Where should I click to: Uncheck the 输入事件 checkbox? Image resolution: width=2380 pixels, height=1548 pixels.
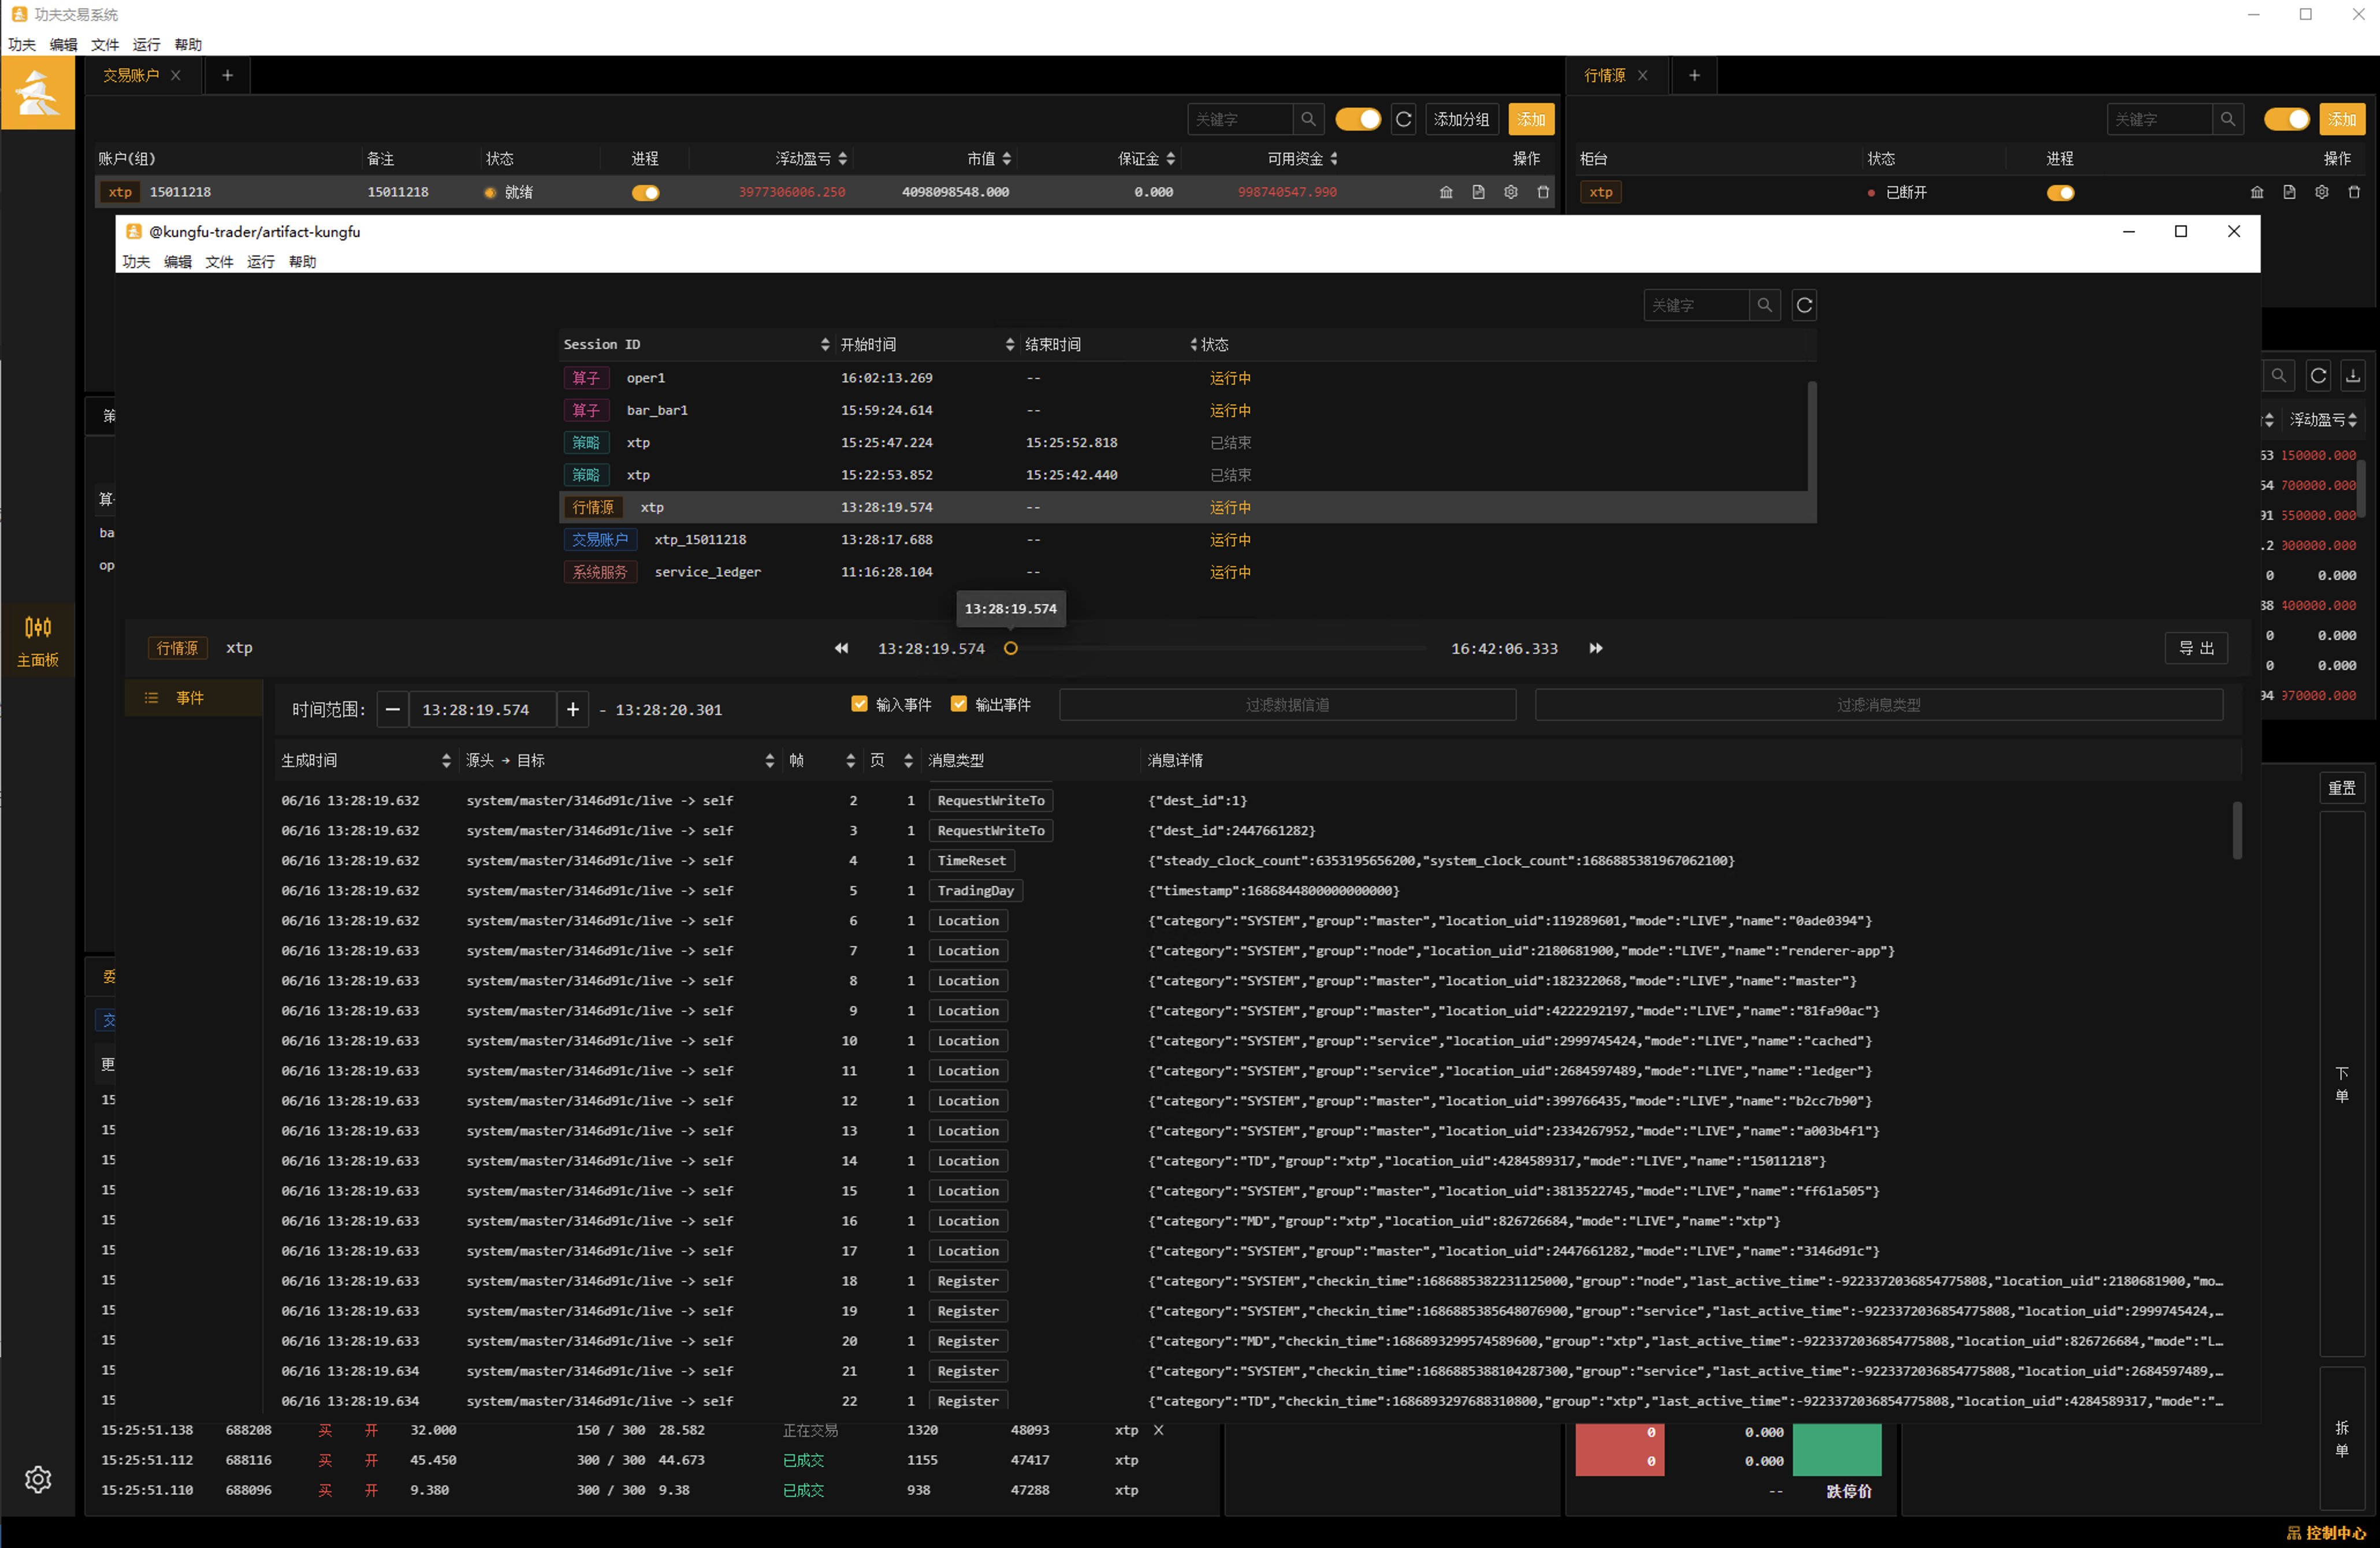[x=859, y=704]
